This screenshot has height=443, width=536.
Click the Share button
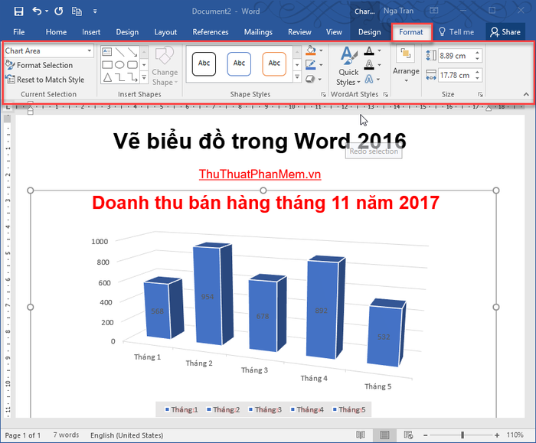click(x=505, y=32)
